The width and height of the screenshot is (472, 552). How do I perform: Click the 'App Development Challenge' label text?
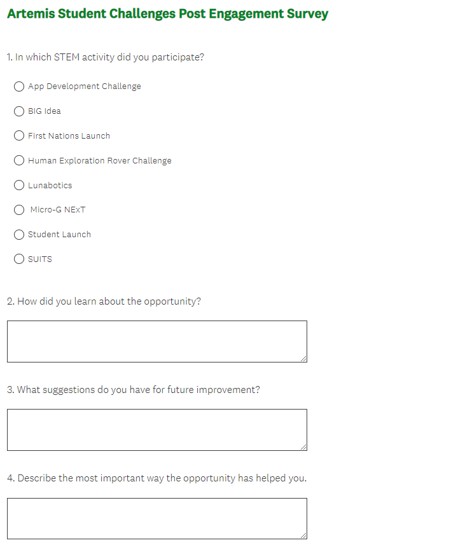click(85, 86)
